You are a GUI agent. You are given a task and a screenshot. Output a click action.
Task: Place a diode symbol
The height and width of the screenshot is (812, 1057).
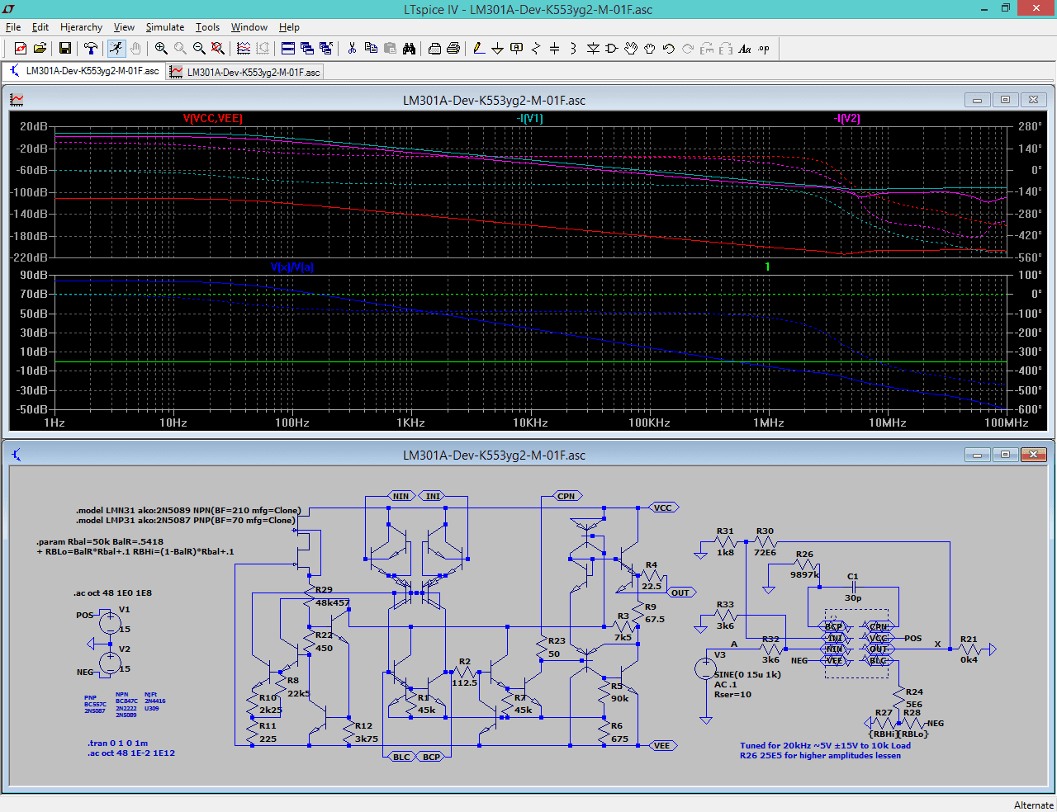coord(594,48)
